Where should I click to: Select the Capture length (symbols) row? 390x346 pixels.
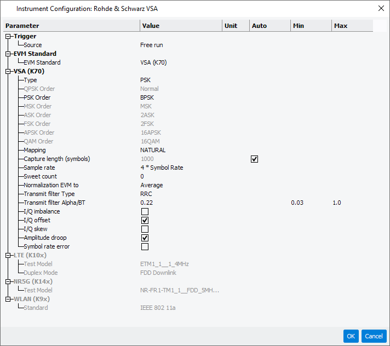[x=57, y=159]
